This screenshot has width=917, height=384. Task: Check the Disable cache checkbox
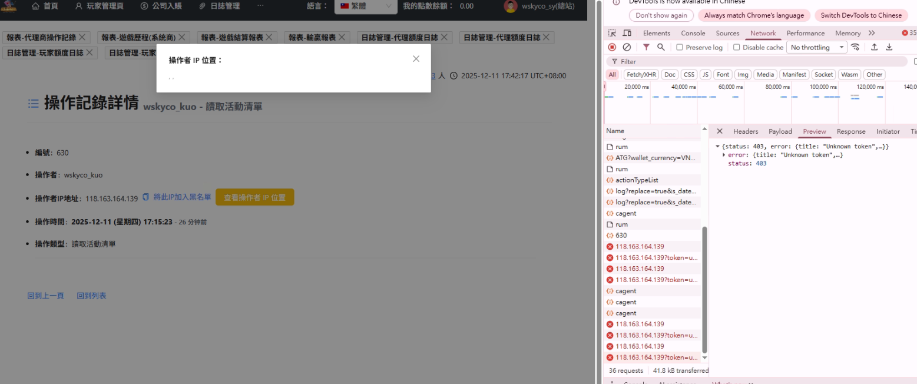coord(737,47)
